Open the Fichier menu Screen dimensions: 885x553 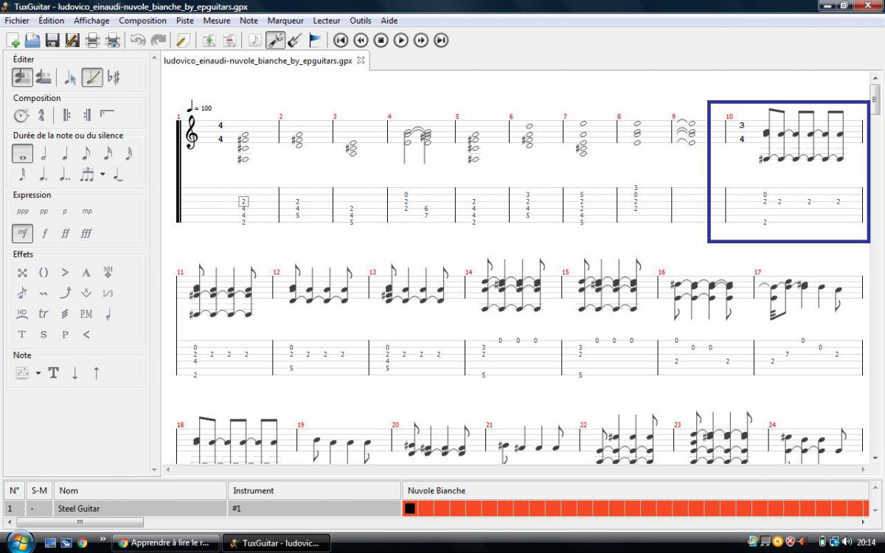16,21
